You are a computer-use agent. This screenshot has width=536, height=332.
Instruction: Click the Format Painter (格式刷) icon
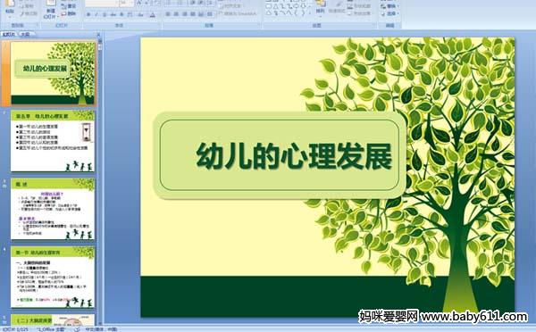(29, 14)
